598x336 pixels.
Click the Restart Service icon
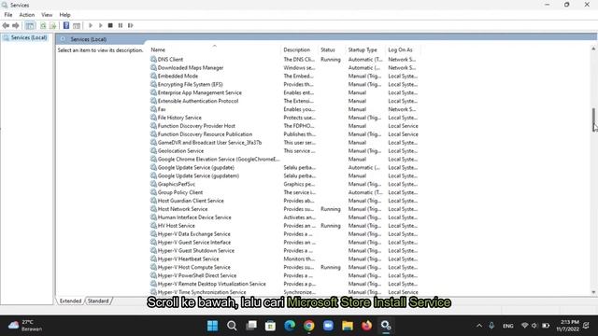click(131, 25)
